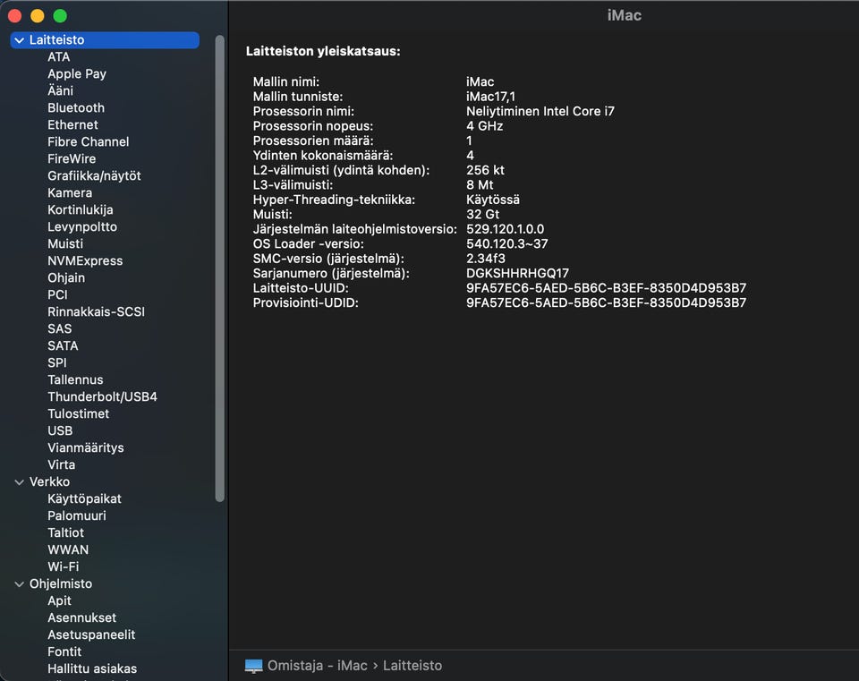Click Laitteisto in the bottom path bar
The image size is (859, 681).
412,666
